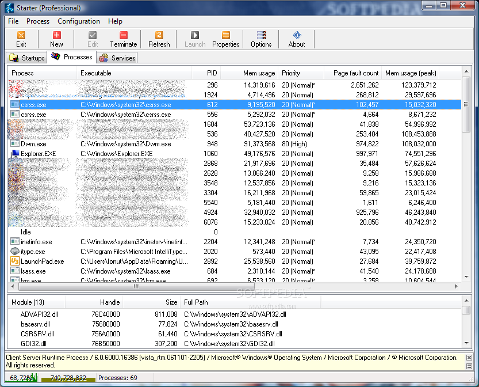The image size is (479, 387).
Task: Click the 740,728,832 memory status indicator
Action: (x=68, y=378)
